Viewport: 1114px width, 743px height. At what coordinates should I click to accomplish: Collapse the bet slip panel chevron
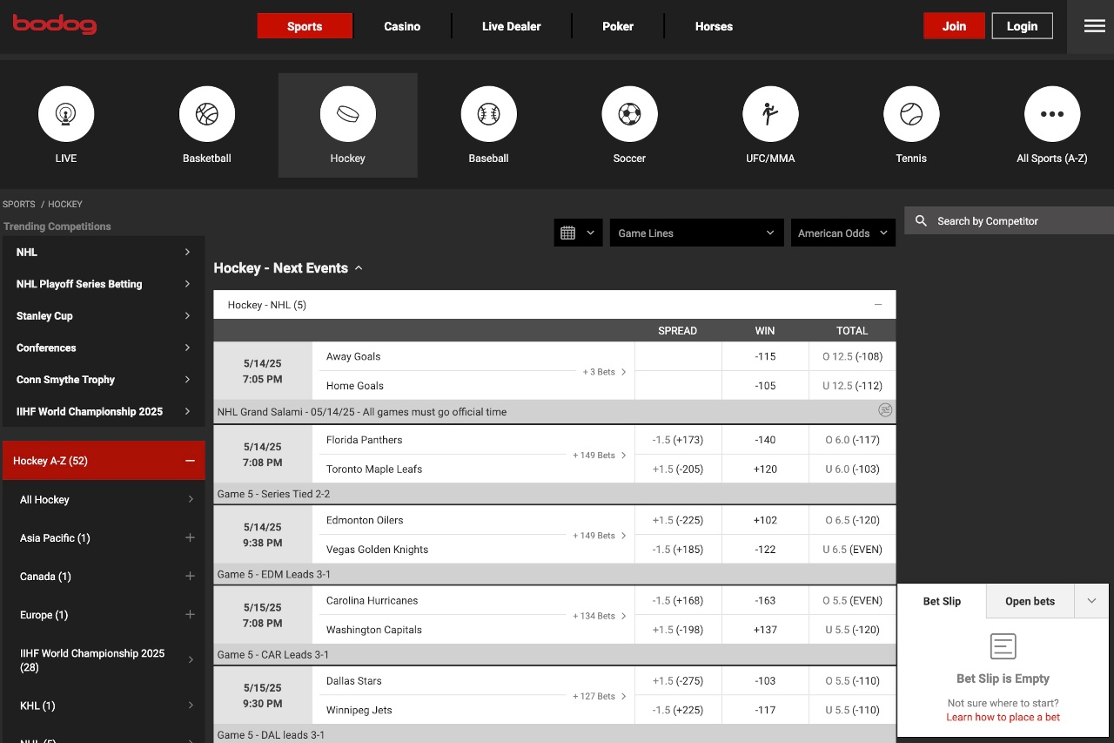(1092, 601)
